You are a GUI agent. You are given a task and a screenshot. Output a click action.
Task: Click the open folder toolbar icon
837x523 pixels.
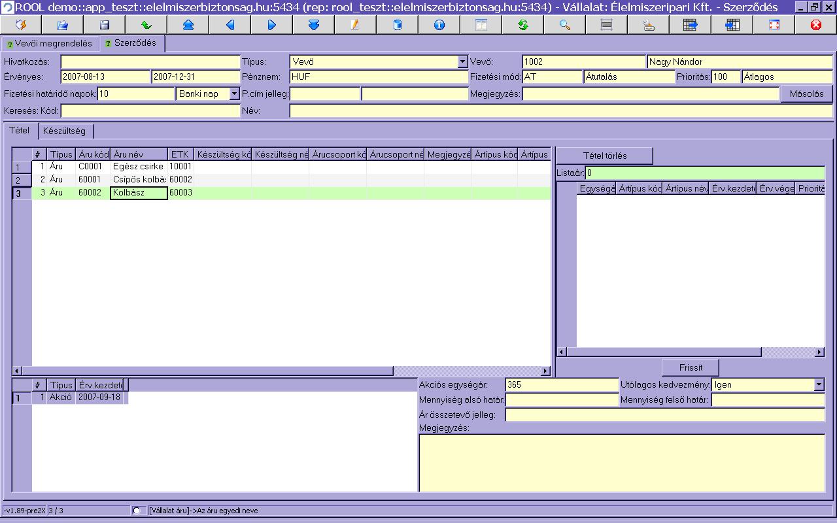[63, 25]
